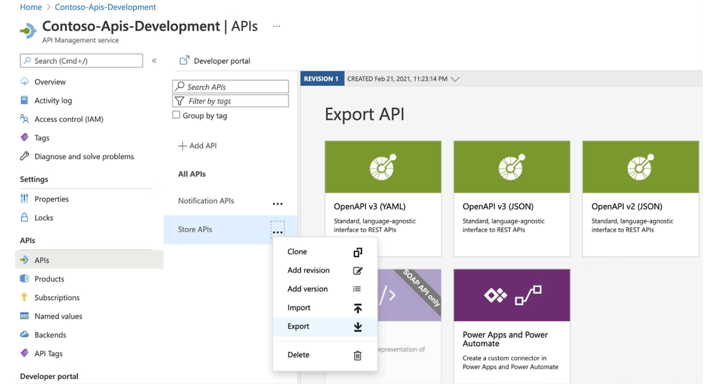Toggle the Group by tag checkbox
This screenshot has width=711, height=384.
[176, 115]
